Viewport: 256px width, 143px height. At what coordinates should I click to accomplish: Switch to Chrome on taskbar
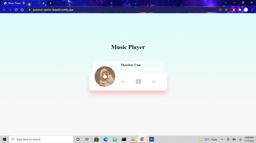(x=142, y=139)
